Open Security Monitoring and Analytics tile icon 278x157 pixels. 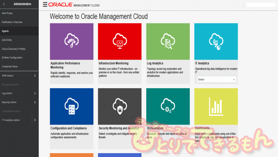pyautogui.click(x=120, y=106)
